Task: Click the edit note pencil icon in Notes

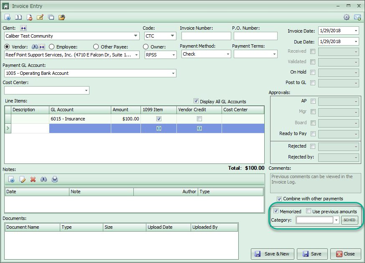Action: (22, 179)
